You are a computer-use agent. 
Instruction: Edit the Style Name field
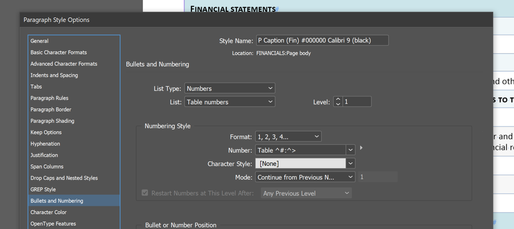[x=322, y=40]
